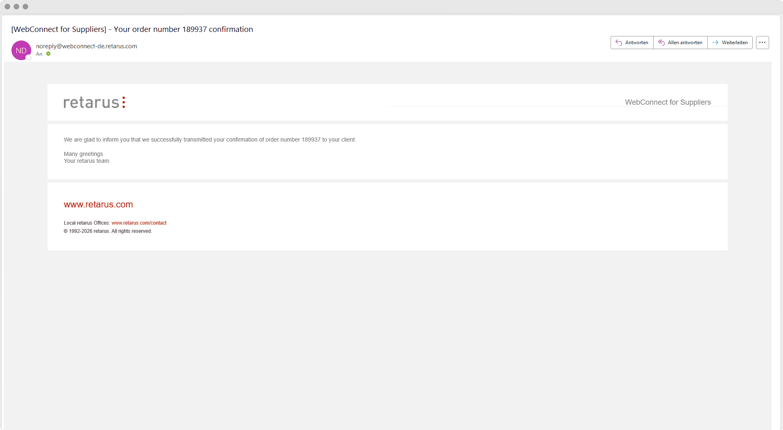
Task: Open the www.retarus.com link
Action: [x=98, y=205]
